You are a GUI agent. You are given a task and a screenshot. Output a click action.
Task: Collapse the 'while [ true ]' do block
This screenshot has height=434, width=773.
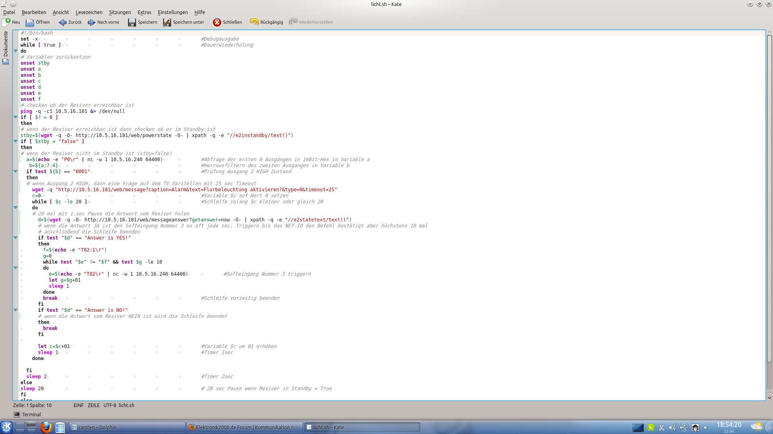[x=16, y=51]
